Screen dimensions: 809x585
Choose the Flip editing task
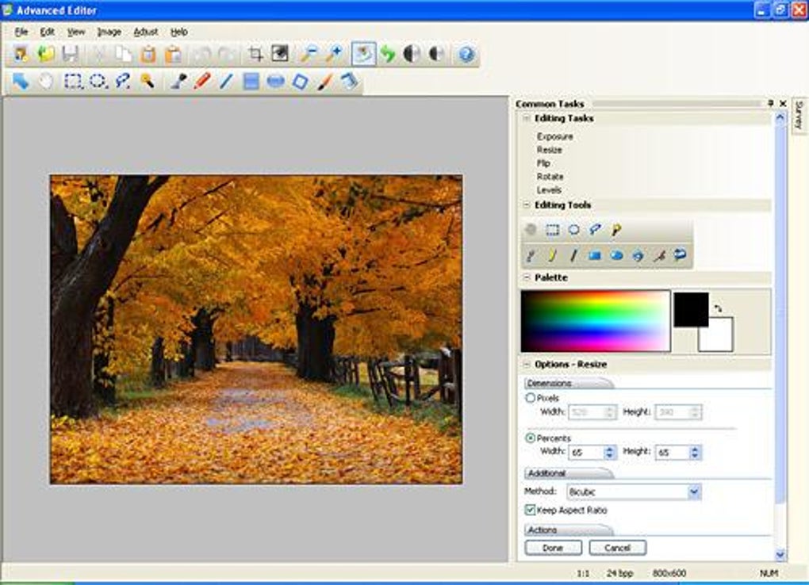click(x=543, y=163)
